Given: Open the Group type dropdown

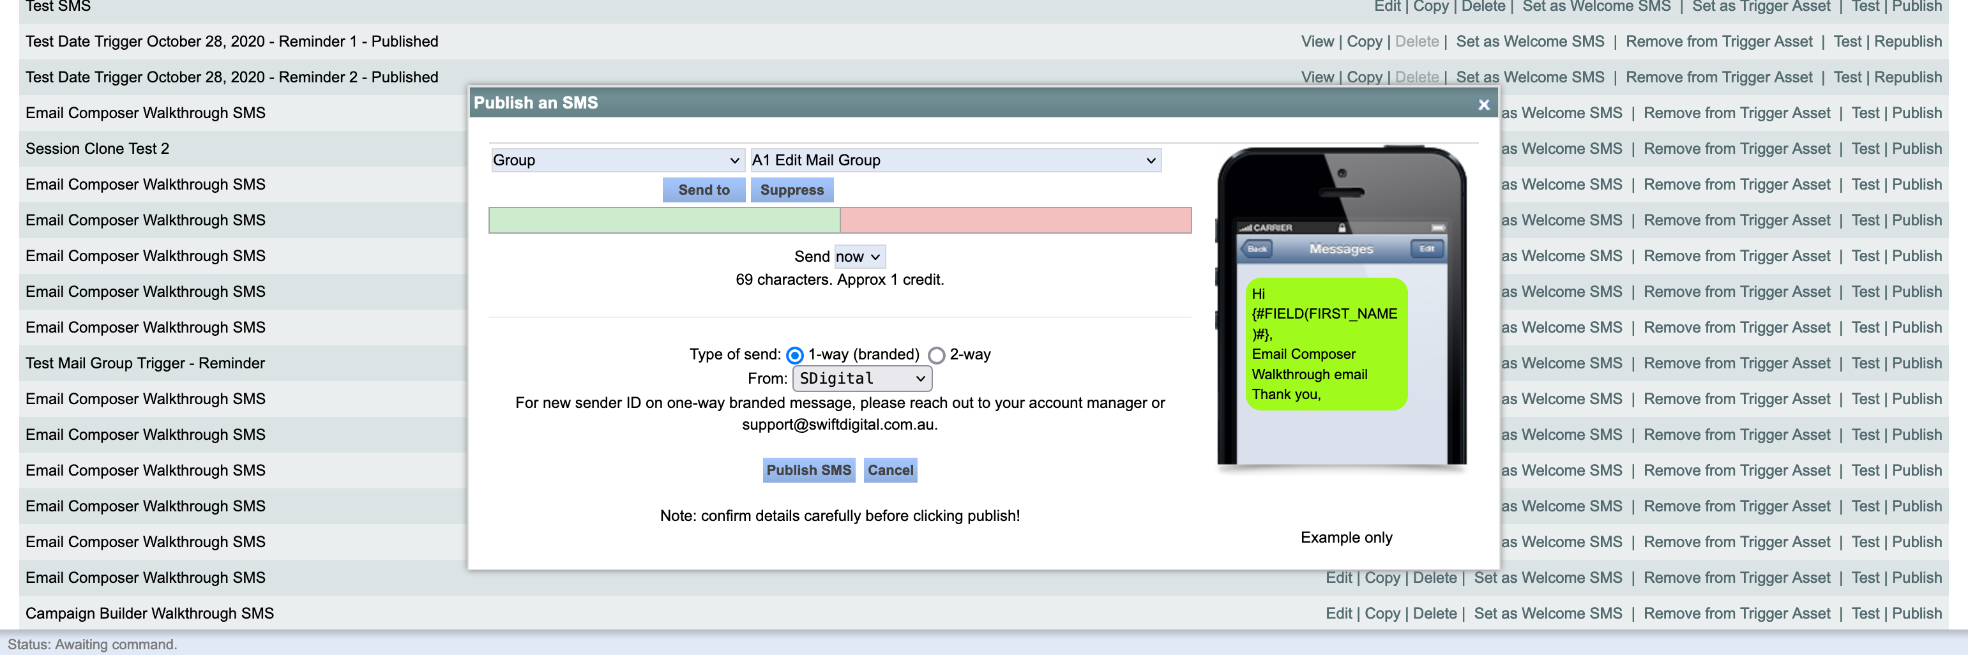Looking at the screenshot, I should [x=616, y=160].
